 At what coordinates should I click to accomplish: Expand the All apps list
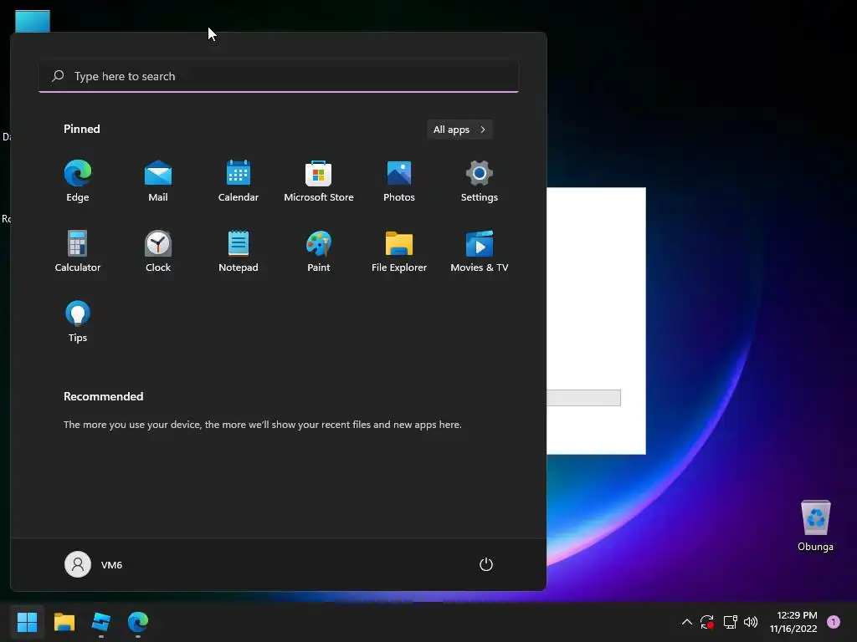459,130
